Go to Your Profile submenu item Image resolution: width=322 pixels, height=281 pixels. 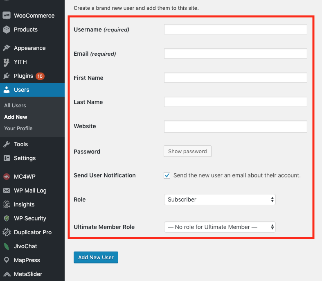[x=18, y=128]
